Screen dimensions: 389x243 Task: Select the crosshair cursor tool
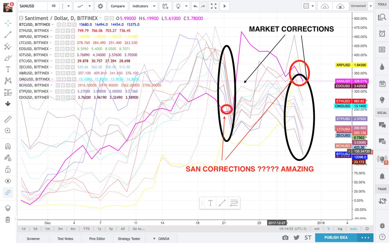coord(8,23)
